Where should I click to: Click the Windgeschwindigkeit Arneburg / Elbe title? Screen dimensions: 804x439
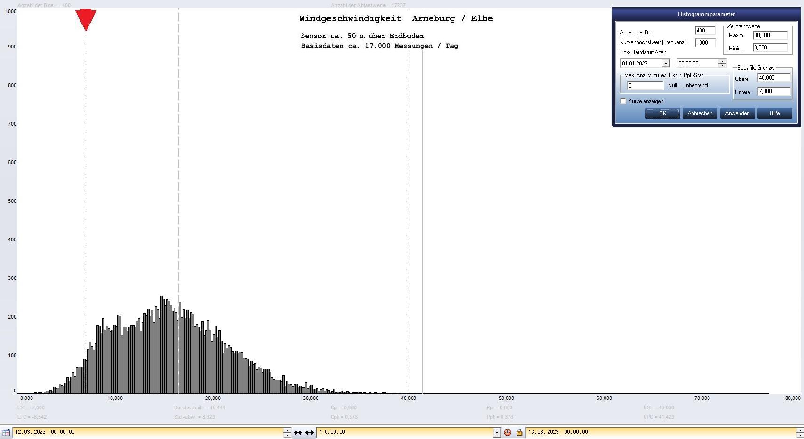click(x=396, y=19)
